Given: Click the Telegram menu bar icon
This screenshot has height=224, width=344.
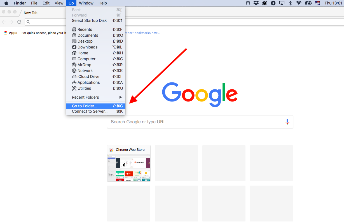Looking at the screenshot, I should pos(273,3).
